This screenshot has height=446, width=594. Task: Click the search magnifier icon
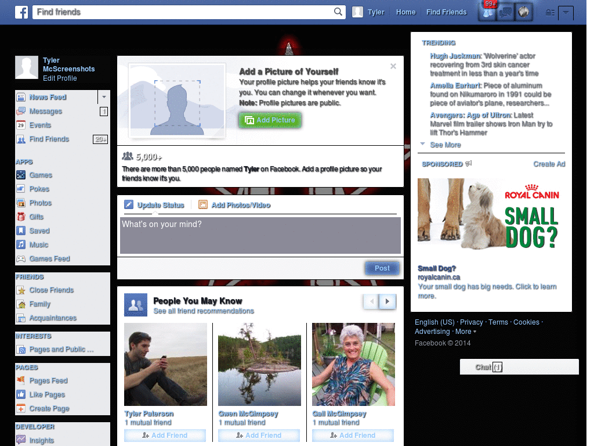pyautogui.click(x=338, y=12)
